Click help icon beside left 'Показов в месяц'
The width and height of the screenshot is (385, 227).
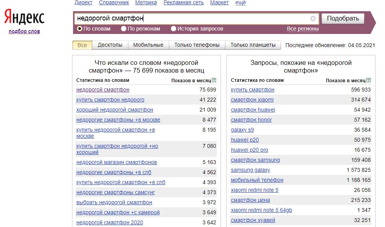click(x=214, y=80)
